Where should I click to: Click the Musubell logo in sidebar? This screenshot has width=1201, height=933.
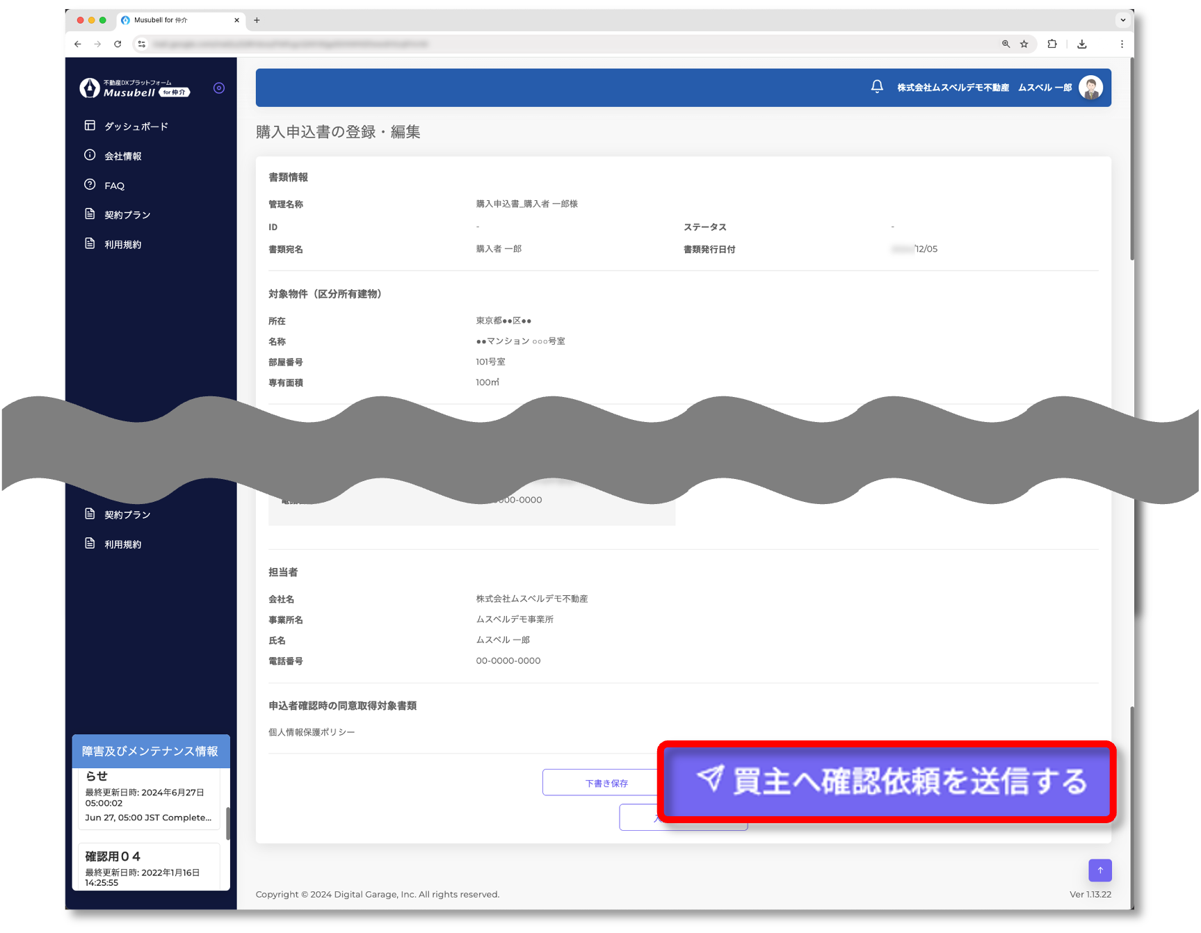[134, 88]
